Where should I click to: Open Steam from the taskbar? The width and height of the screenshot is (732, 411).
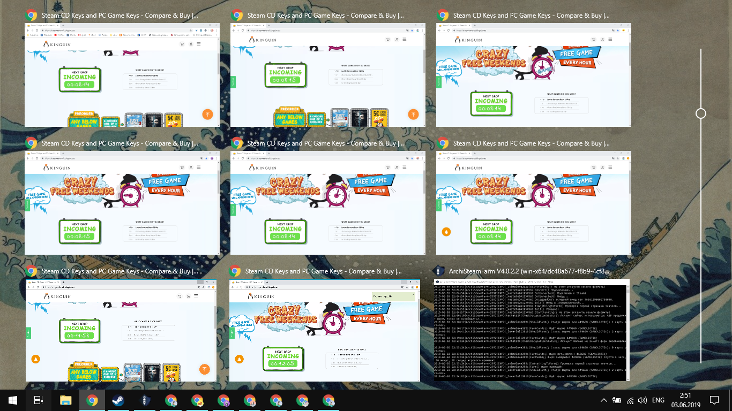pyautogui.click(x=118, y=400)
